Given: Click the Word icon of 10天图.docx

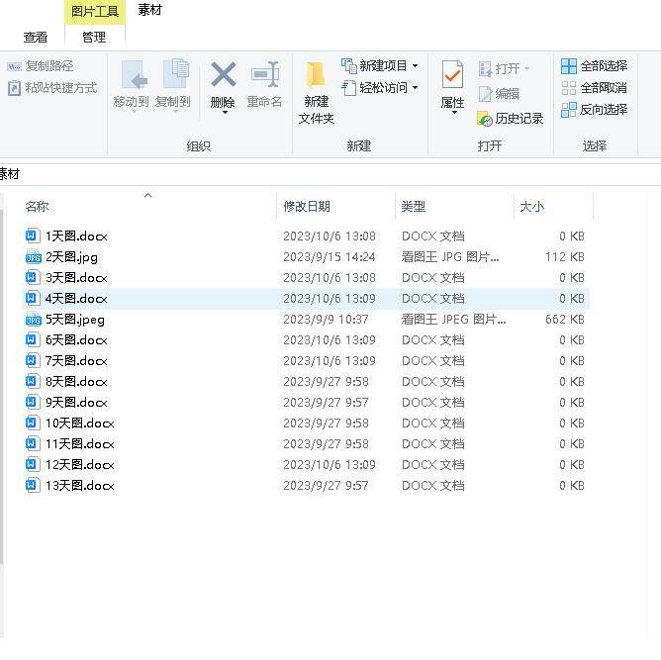Looking at the screenshot, I should coord(33,424).
